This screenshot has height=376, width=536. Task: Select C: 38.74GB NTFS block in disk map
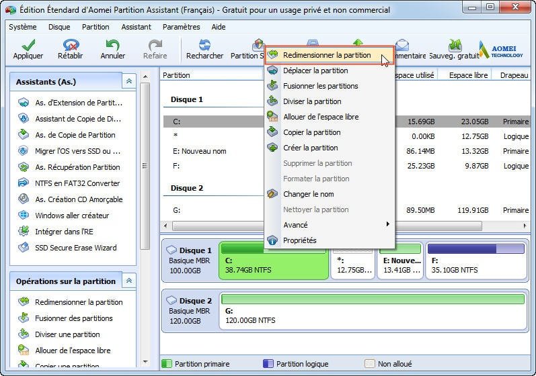(274, 261)
